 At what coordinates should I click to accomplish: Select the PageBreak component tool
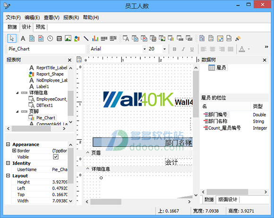[x=229, y=38]
